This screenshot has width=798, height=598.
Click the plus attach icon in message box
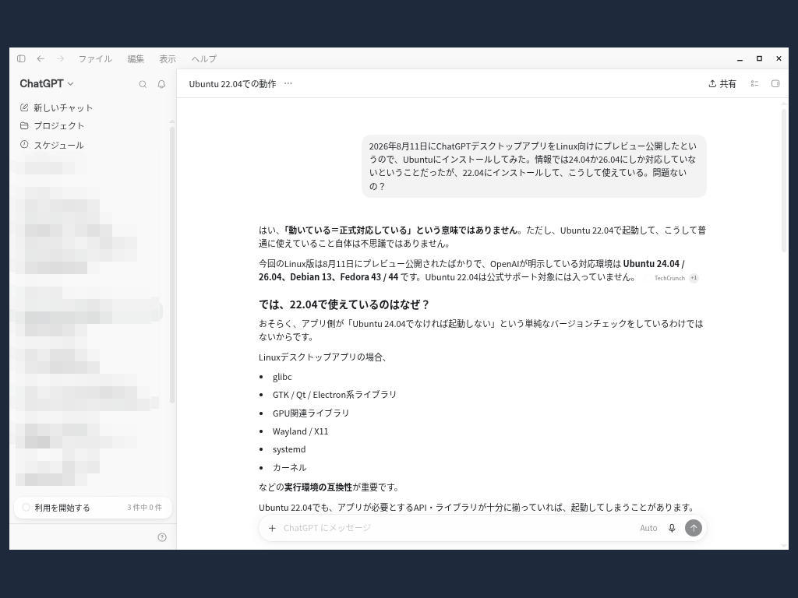click(272, 528)
